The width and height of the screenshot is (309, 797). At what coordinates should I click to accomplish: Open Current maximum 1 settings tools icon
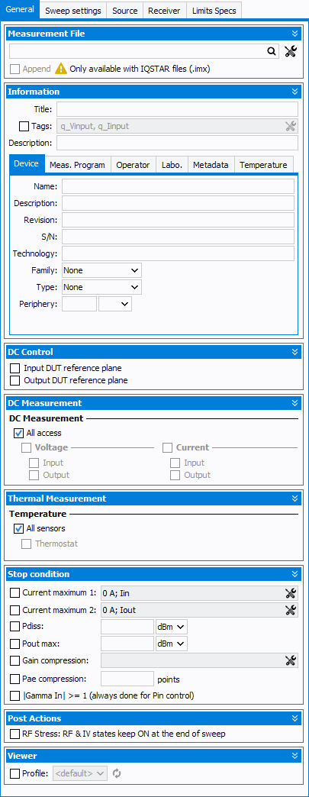291,592
